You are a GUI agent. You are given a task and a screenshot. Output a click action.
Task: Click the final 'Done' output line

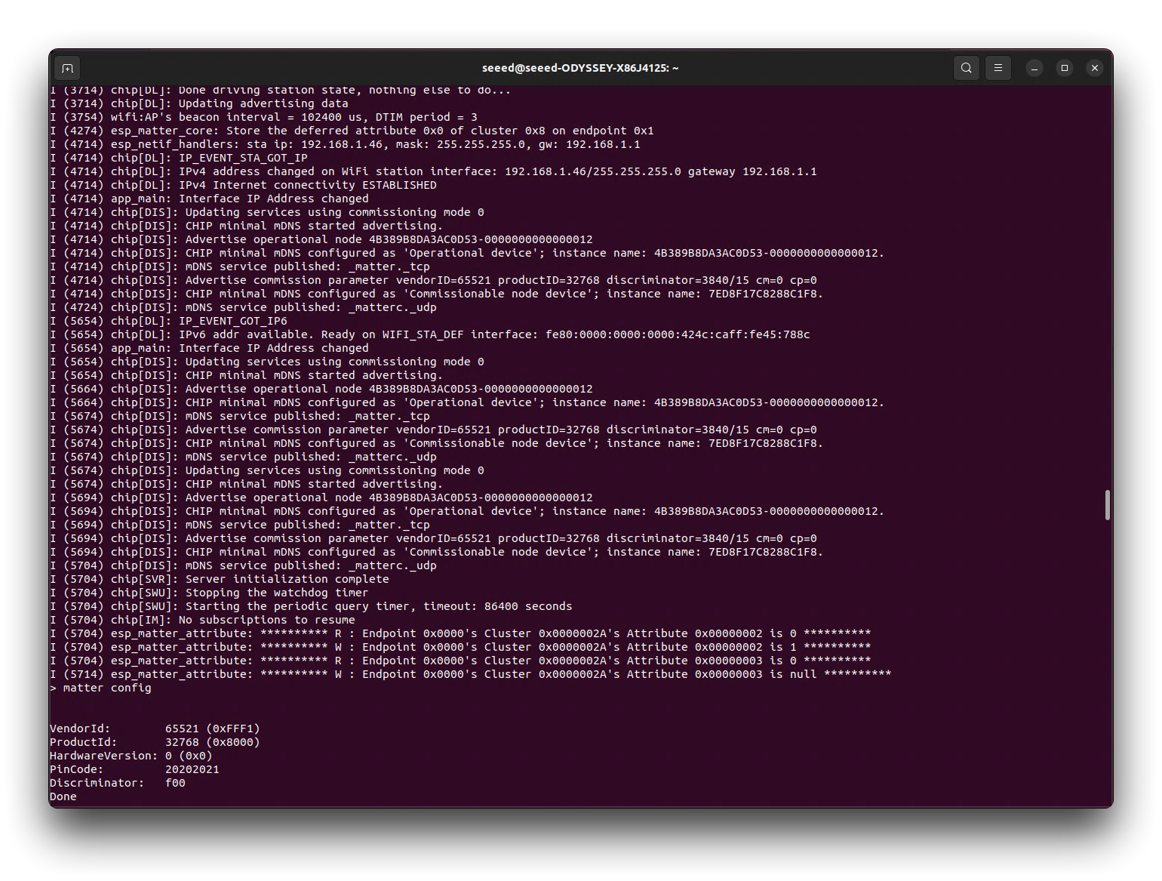(63, 796)
